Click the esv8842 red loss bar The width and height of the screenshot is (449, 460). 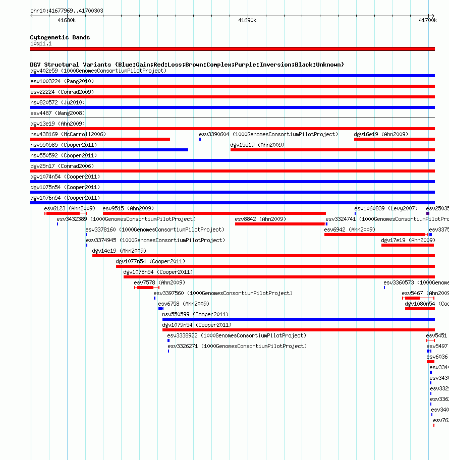click(x=280, y=224)
